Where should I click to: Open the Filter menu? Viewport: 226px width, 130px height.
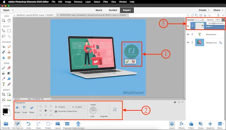105,2
